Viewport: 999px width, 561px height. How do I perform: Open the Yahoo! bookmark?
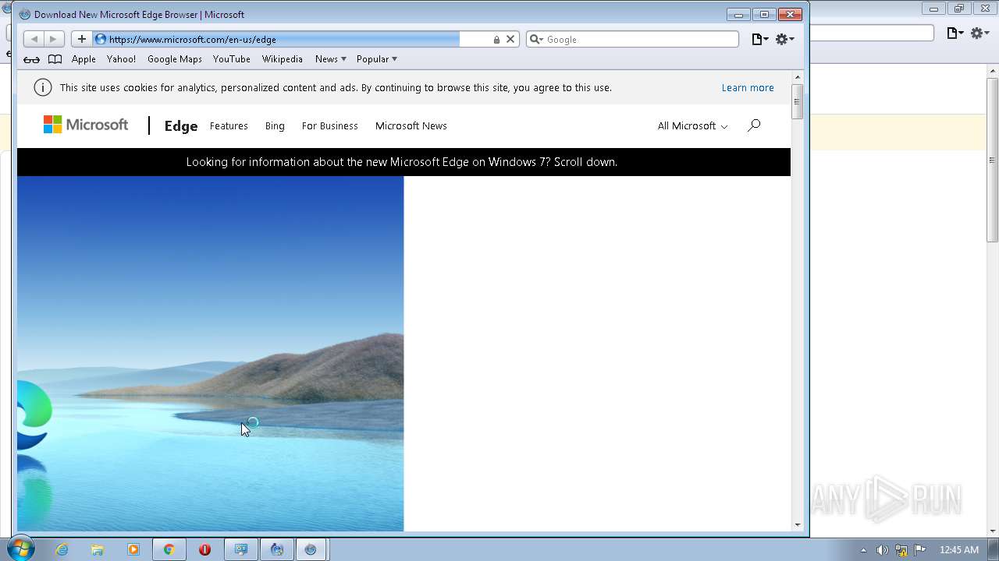click(x=121, y=59)
